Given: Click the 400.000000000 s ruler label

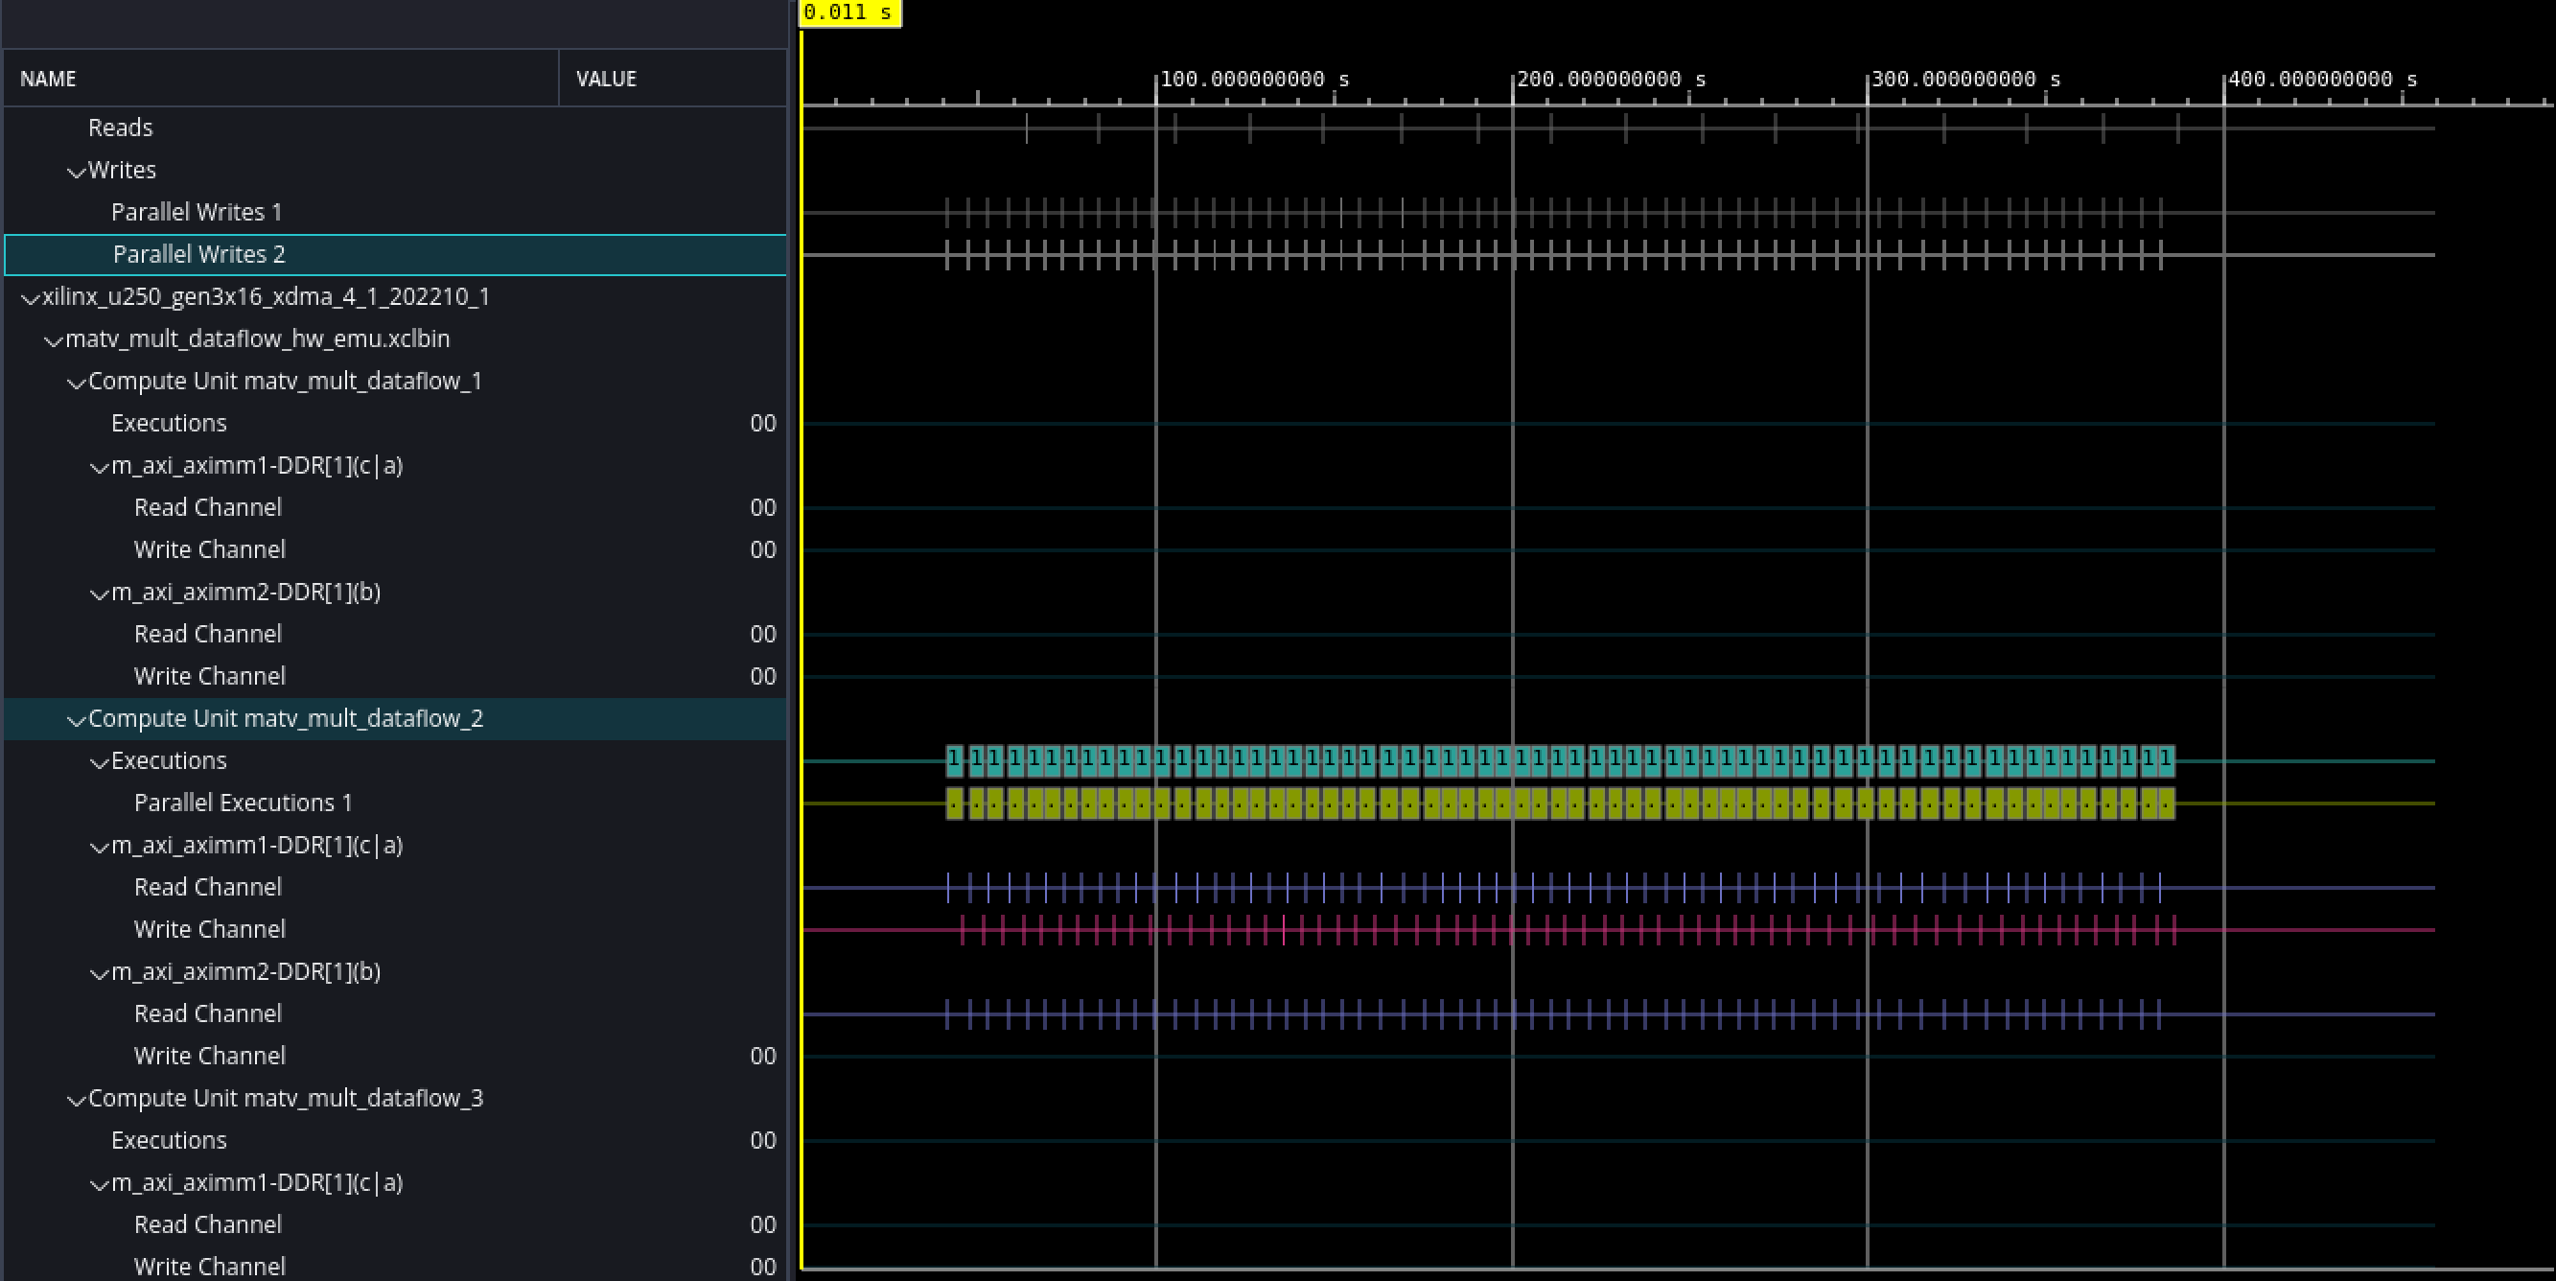Looking at the screenshot, I should coord(2322,80).
